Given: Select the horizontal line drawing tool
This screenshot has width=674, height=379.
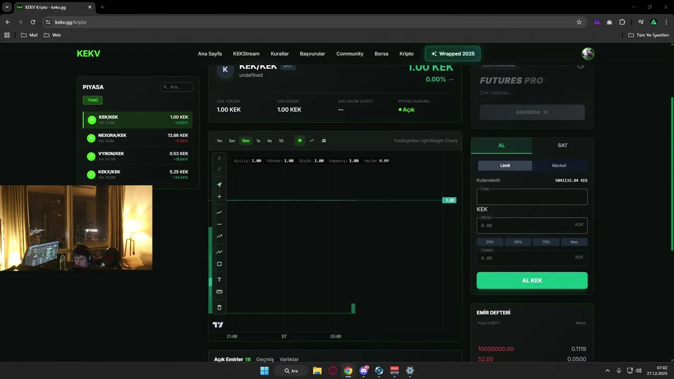Looking at the screenshot, I should (220, 224).
